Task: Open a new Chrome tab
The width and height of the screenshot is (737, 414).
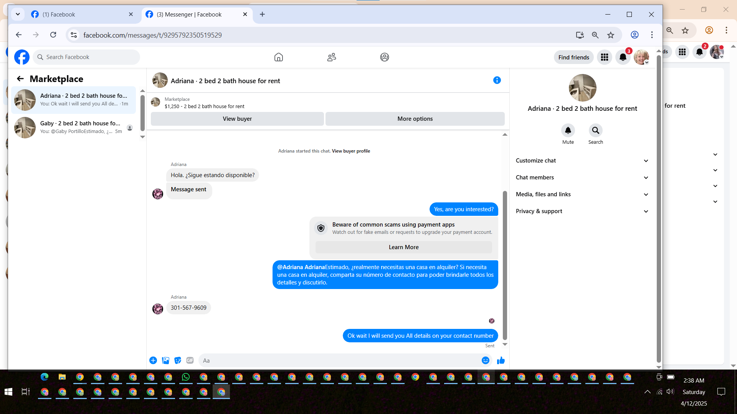Action: pyautogui.click(x=263, y=14)
